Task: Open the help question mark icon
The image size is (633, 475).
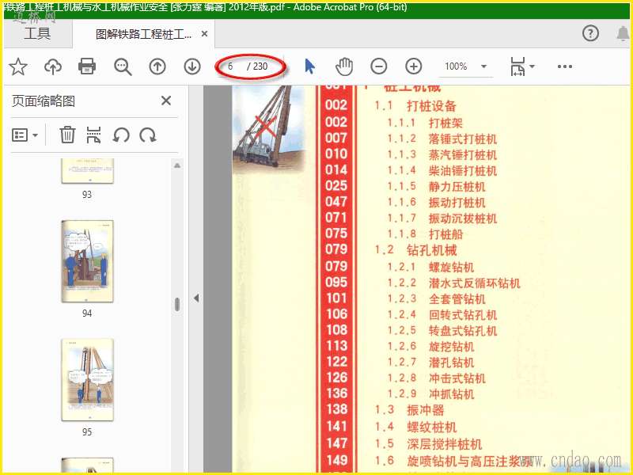Action: (590, 33)
